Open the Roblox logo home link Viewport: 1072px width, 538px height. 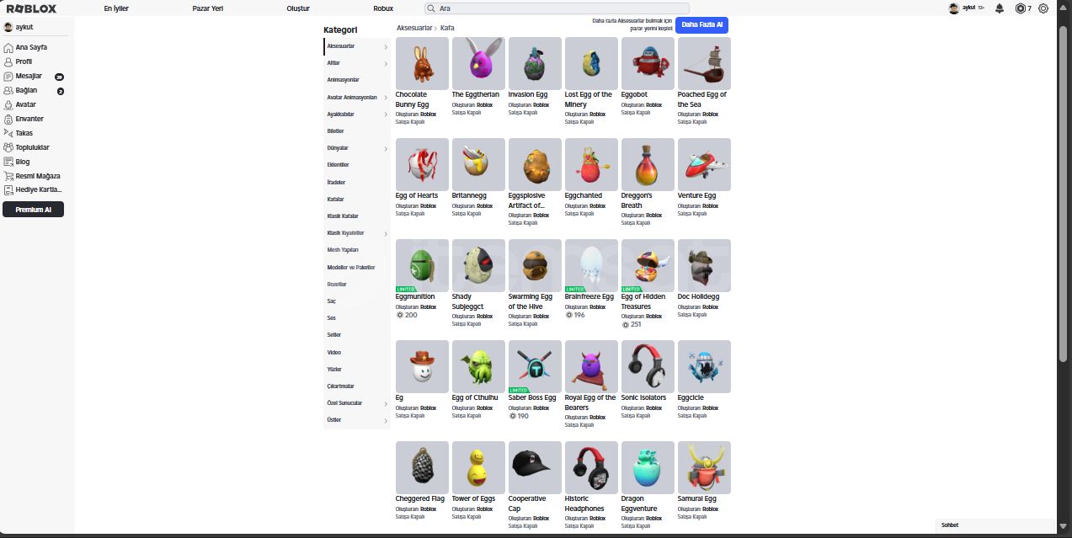[31, 8]
